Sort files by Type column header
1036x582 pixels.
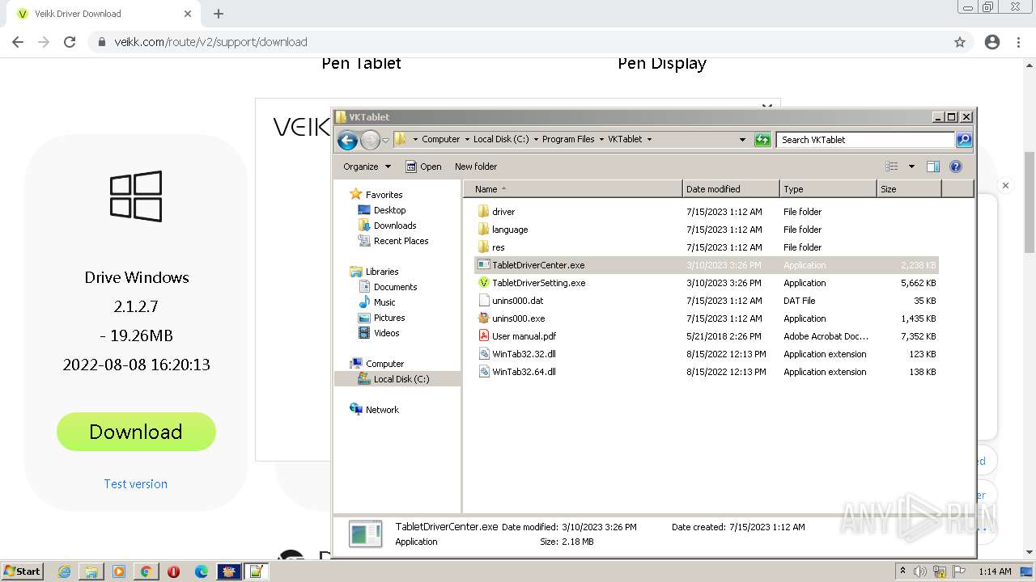pos(828,189)
